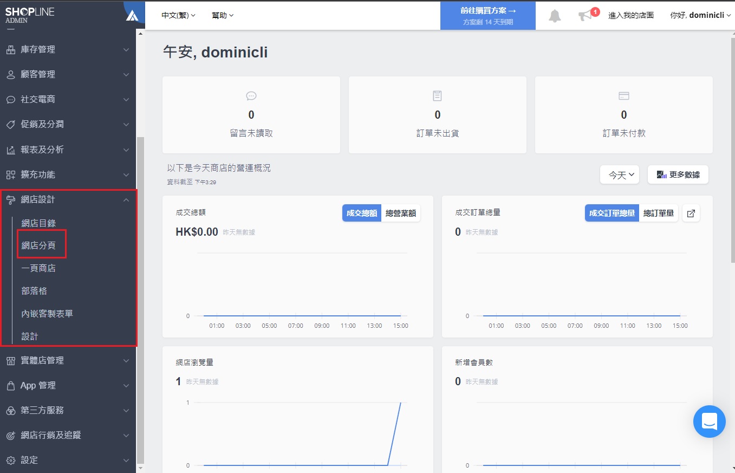Open the 今天 date range dropdown

620,175
